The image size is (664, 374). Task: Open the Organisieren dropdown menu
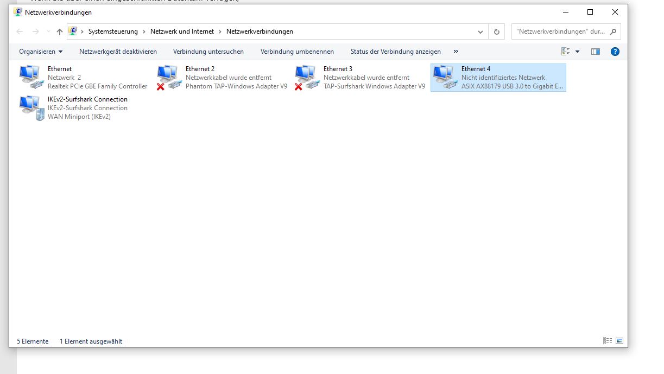pyautogui.click(x=41, y=52)
